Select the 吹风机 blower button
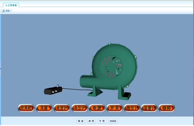The width and height of the screenshot is (194, 126). pyautogui.click(x=26, y=108)
